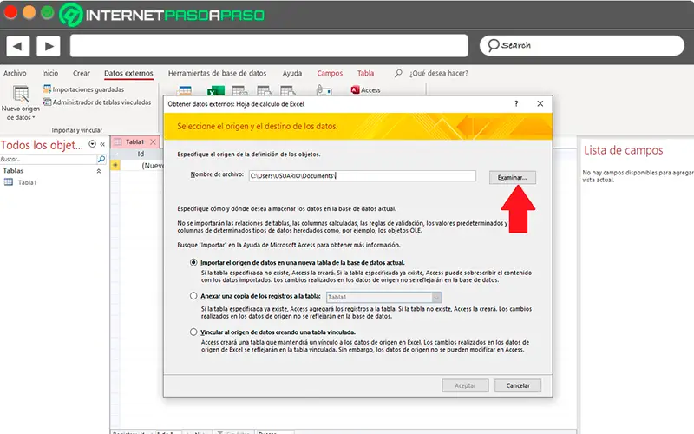
Task: Open the Tabla1 append table dropdown
Action: point(436,297)
